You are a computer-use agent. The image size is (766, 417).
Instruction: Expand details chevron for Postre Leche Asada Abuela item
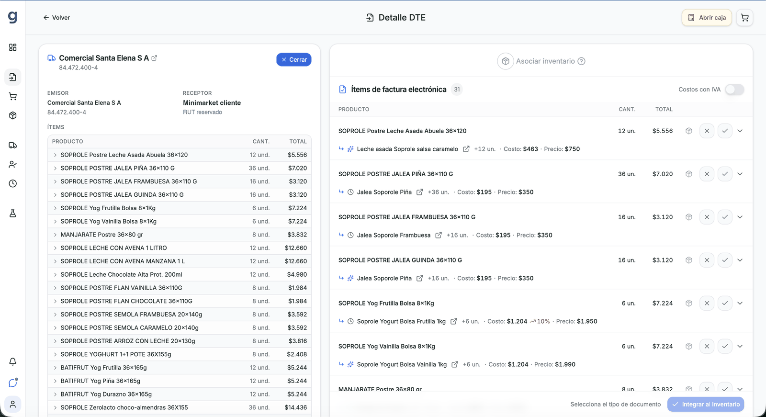pos(740,131)
